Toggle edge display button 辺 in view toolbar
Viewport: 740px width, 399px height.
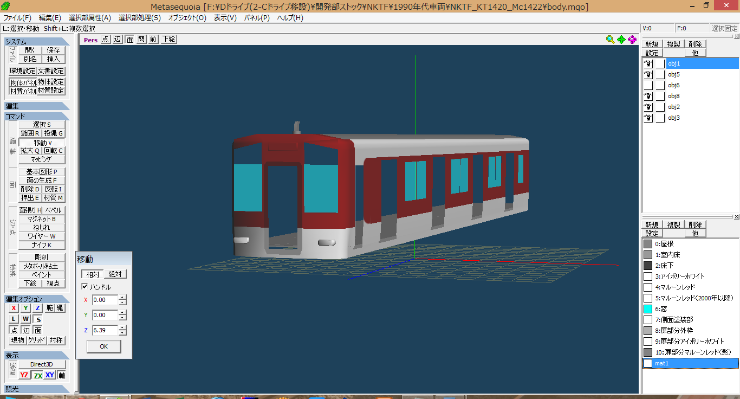click(118, 39)
